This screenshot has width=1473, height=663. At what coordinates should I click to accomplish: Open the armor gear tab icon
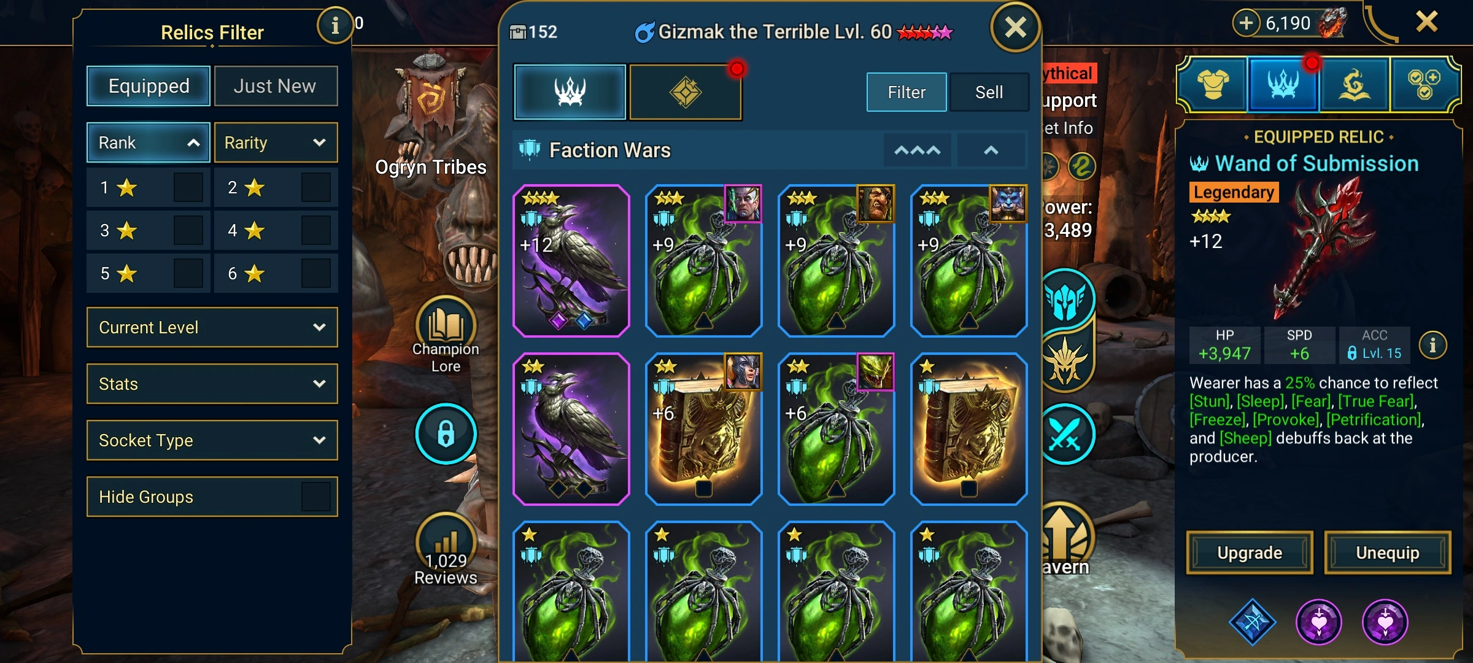point(1213,85)
